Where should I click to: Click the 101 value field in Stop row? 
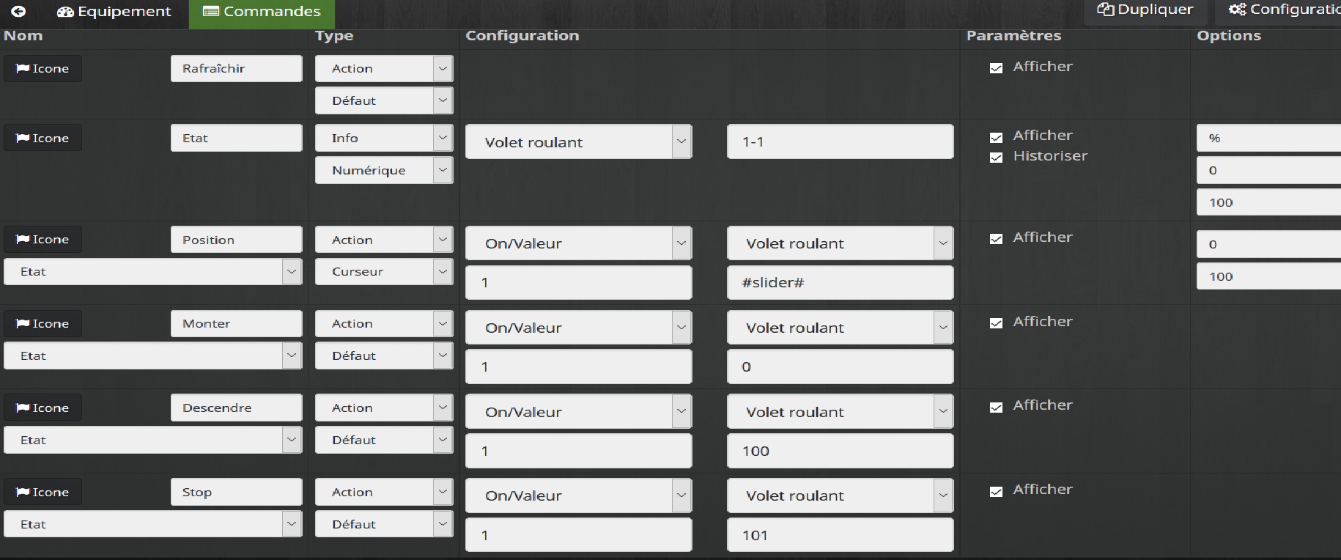pyautogui.click(x=840, y=535)
